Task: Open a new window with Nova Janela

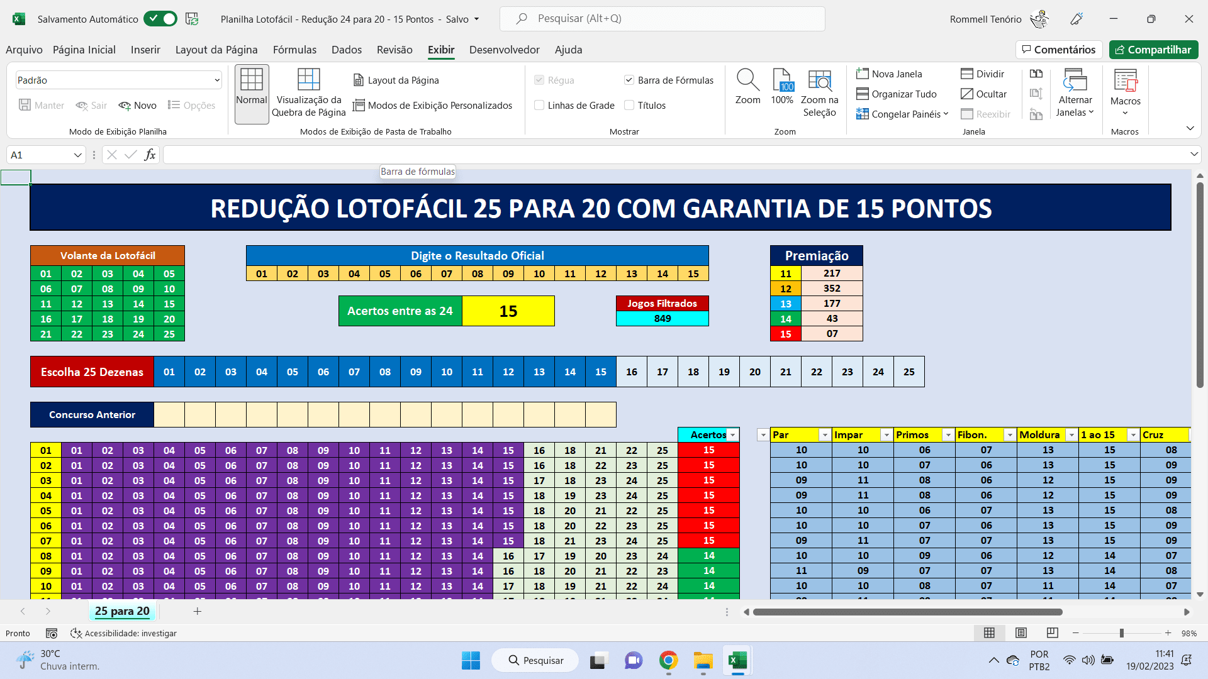Action: coord(889,74)
